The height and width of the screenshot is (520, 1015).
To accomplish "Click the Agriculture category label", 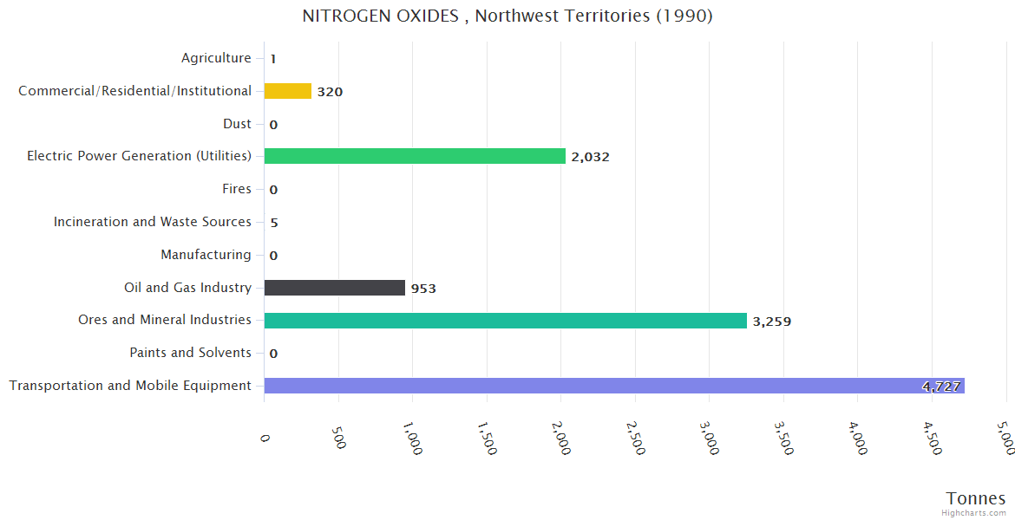I will point(216,58).
